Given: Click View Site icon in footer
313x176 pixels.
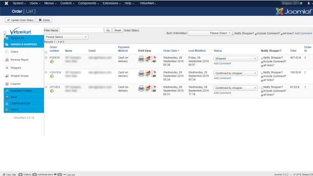Looking at the screenshot, I should (4, 175).
